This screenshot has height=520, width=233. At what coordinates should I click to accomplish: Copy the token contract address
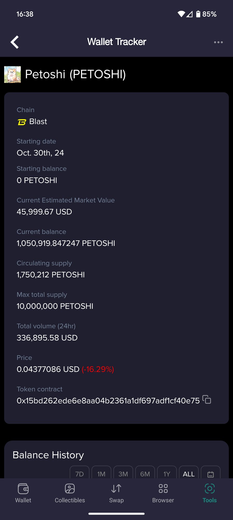click(207, 399)
